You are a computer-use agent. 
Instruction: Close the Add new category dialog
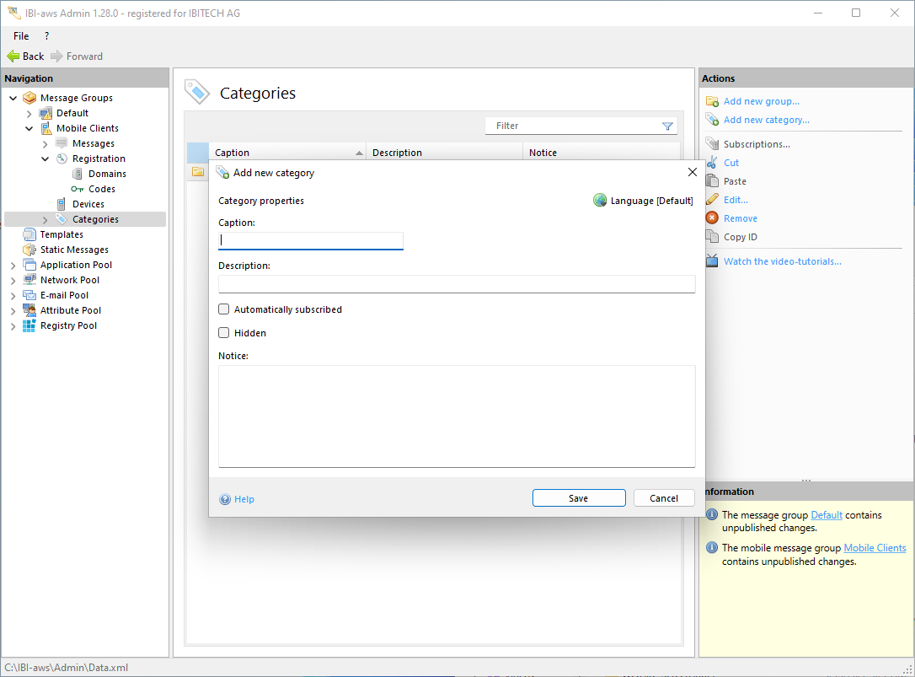(x=693, y=172)
